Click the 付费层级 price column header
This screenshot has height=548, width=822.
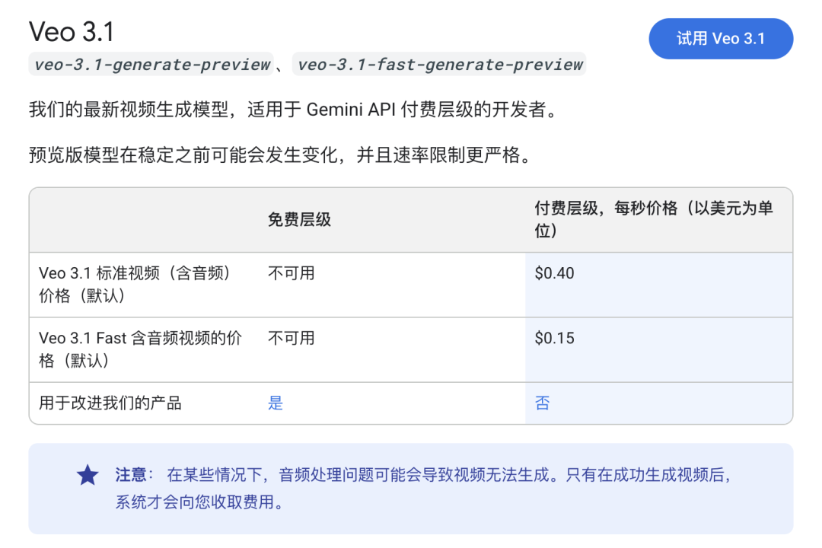click(x=653, y=219)
